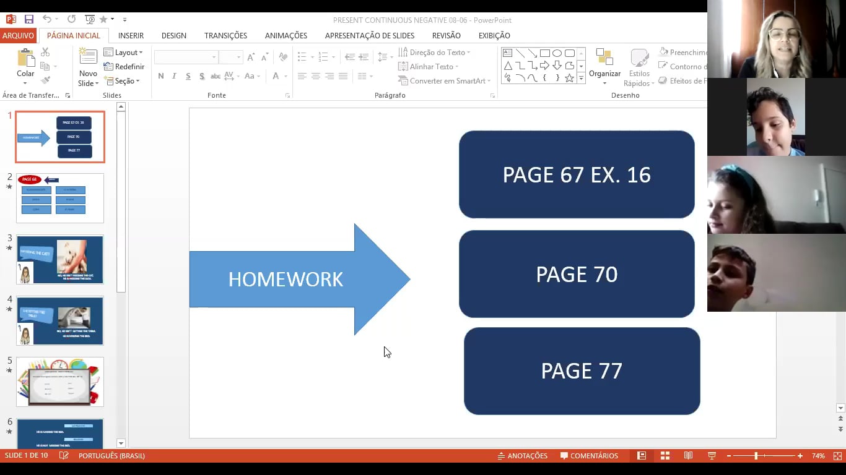846x475 pixels.
Task: Click the Increase Font Size icon
Action: 251,58
